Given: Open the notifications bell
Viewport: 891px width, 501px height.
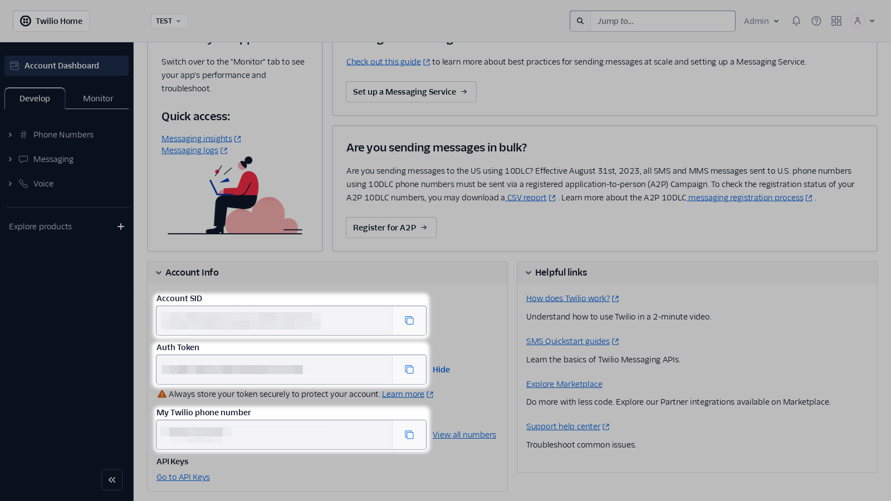Looking at the screenshot, I should pos(796,21).
